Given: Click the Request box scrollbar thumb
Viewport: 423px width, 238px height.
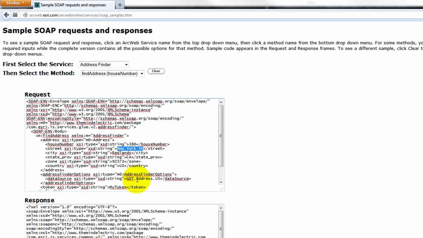Looking at the screenshot, I should pos(221,136).
